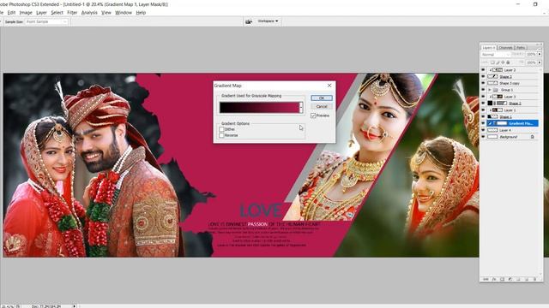549x308 pixels.
Task: Expand the Group 1 layer group
Action: click(490, 90)
